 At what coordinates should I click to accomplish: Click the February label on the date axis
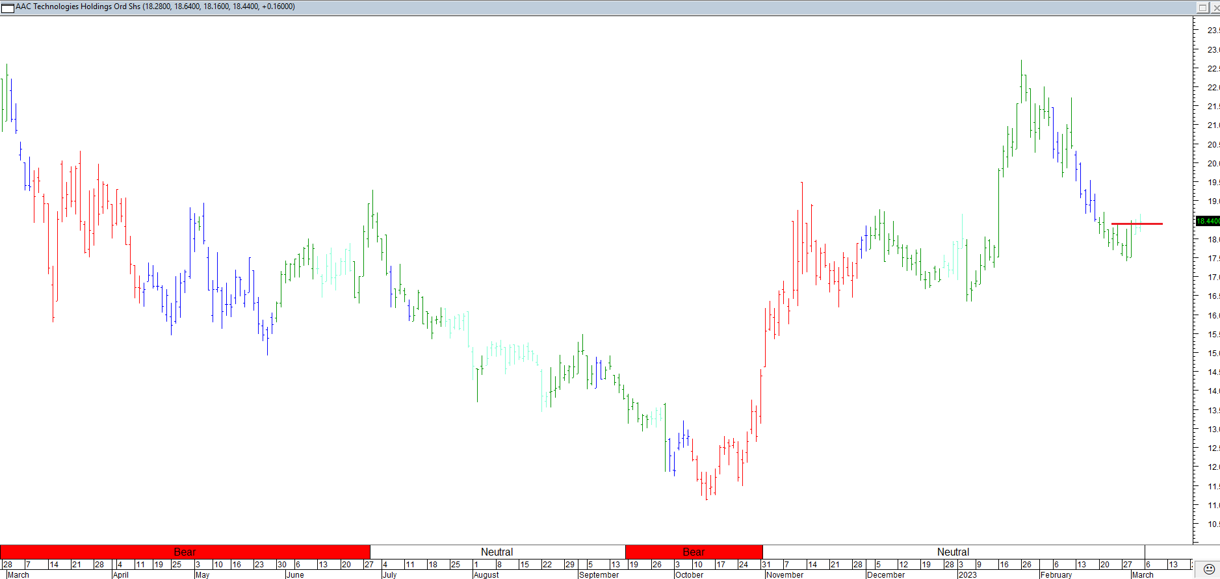click(x=1056, y=574)
